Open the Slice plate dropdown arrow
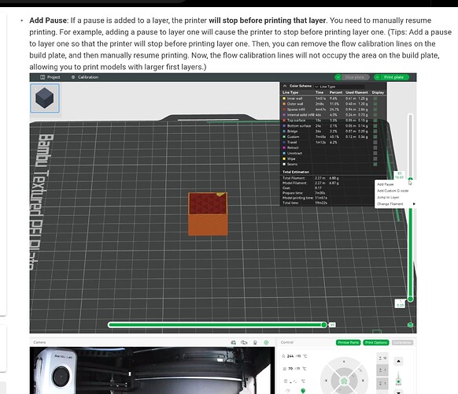This screenshot has width=458, height=394. click(338, 77)
